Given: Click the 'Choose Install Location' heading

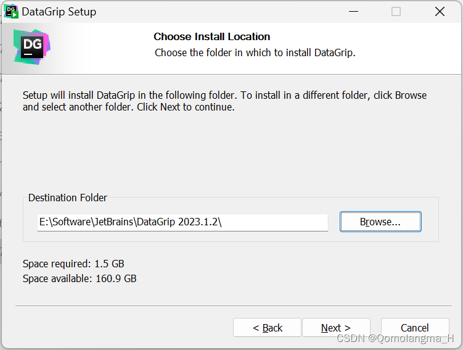Looking at the screenshot, I should (211, 36).
